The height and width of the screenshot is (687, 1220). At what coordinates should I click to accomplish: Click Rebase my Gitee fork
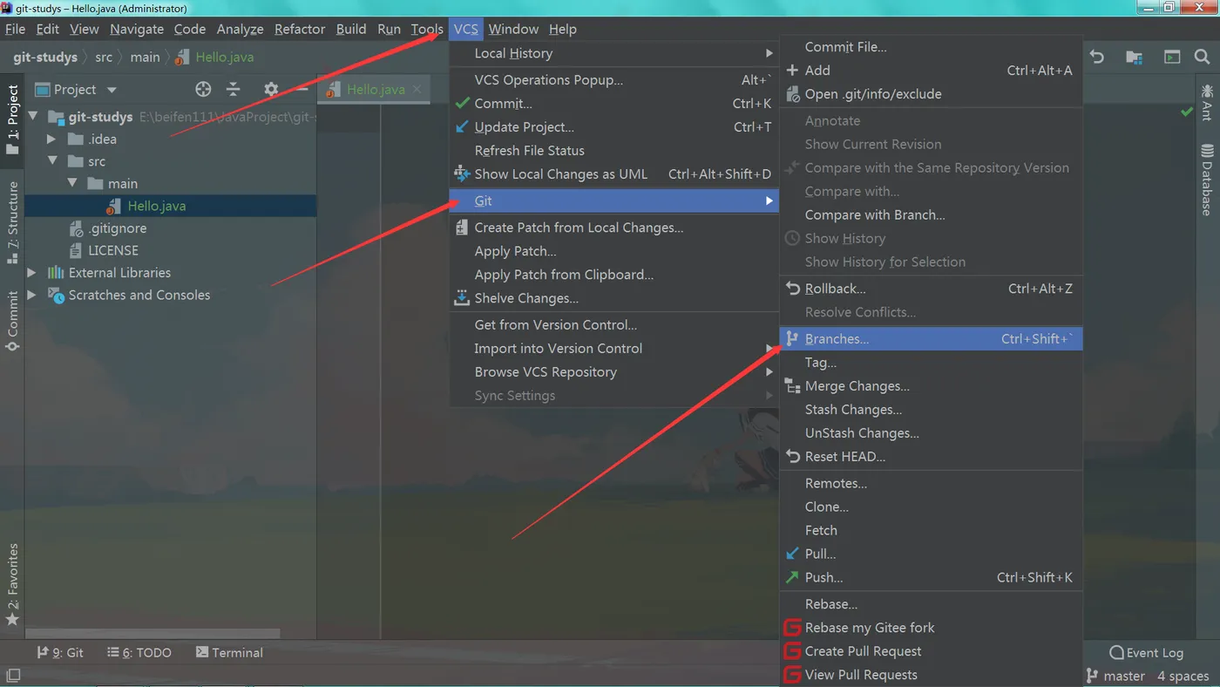(870, 628)
